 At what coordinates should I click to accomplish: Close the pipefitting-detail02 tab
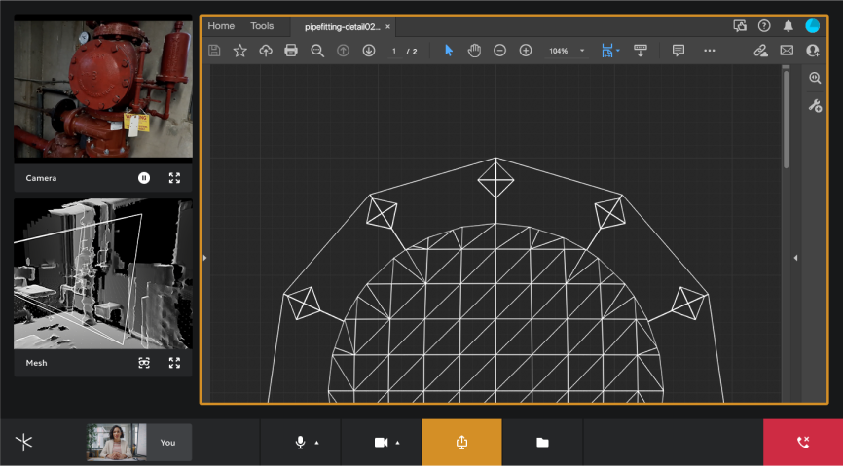(x=387, y=27)
